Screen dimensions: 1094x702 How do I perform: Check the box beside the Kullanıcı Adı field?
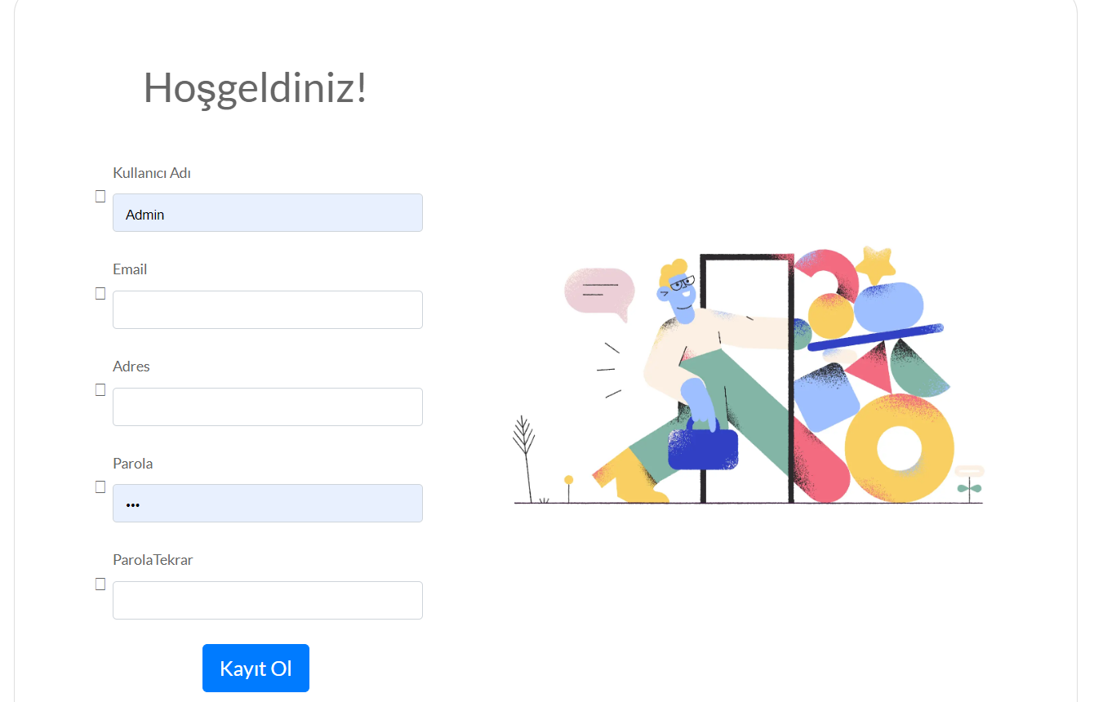[x=100, y=196]
